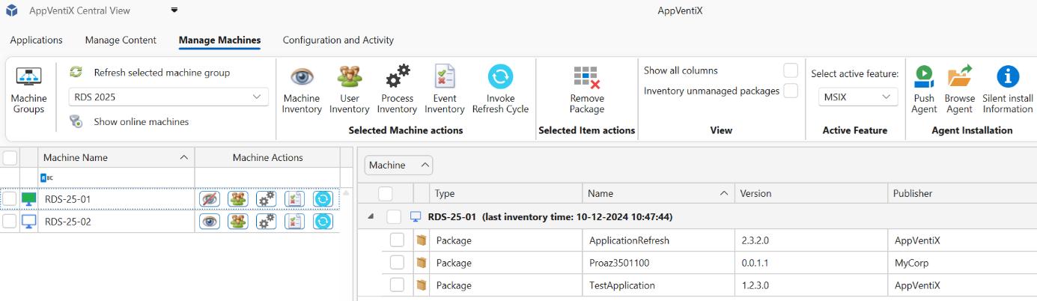This screenshot has width=1037, height=301.
Task: Click machine inventory eye for RDS-25-02
Action: point(210,222)
